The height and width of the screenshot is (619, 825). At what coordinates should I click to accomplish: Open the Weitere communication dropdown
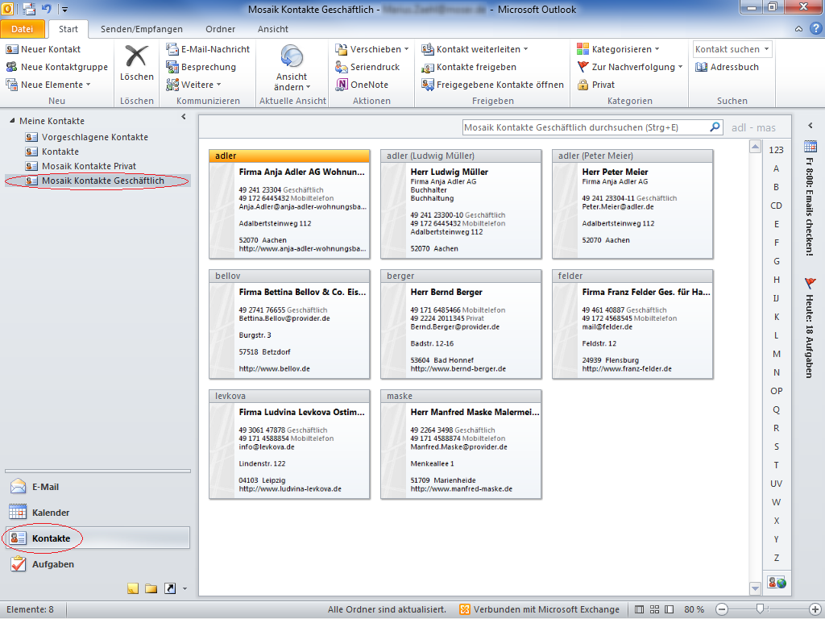193,84
